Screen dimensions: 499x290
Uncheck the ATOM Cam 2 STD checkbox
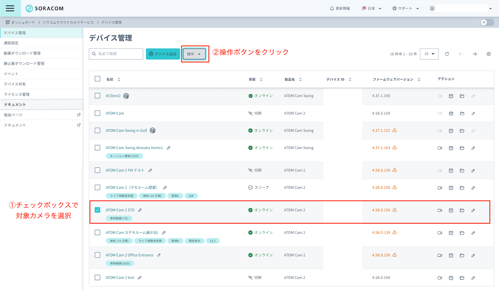point(98,210)
